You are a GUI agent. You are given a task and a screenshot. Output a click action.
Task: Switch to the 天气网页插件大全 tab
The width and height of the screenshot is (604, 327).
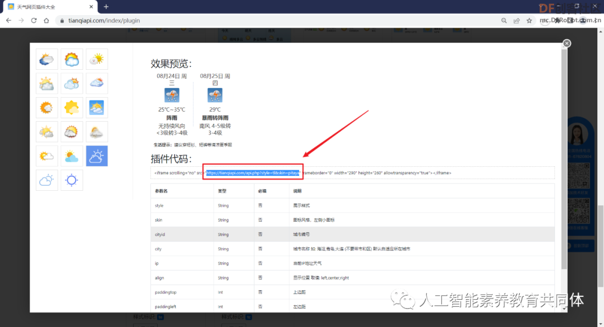click(50, 7)
